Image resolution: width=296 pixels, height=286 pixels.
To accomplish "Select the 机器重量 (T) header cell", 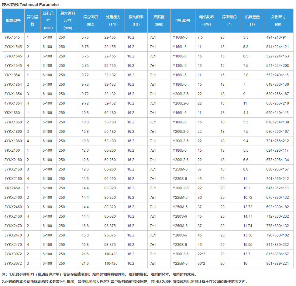I will pos(252,21).
